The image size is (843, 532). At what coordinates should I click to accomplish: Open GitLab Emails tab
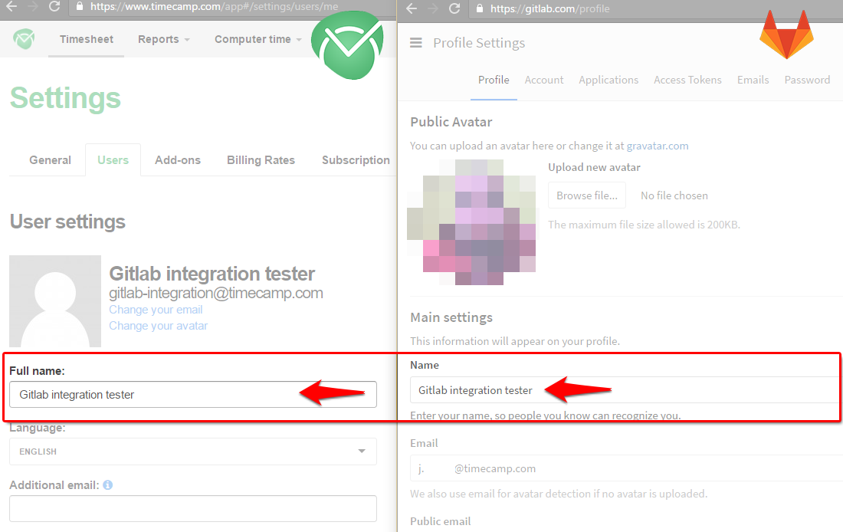(753, 80)
